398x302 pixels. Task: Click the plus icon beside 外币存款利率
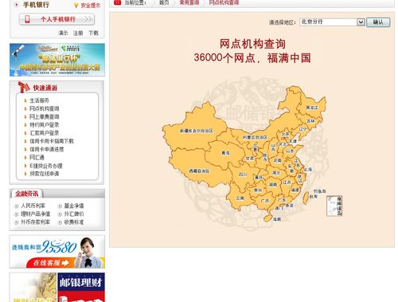click(16, 222)
